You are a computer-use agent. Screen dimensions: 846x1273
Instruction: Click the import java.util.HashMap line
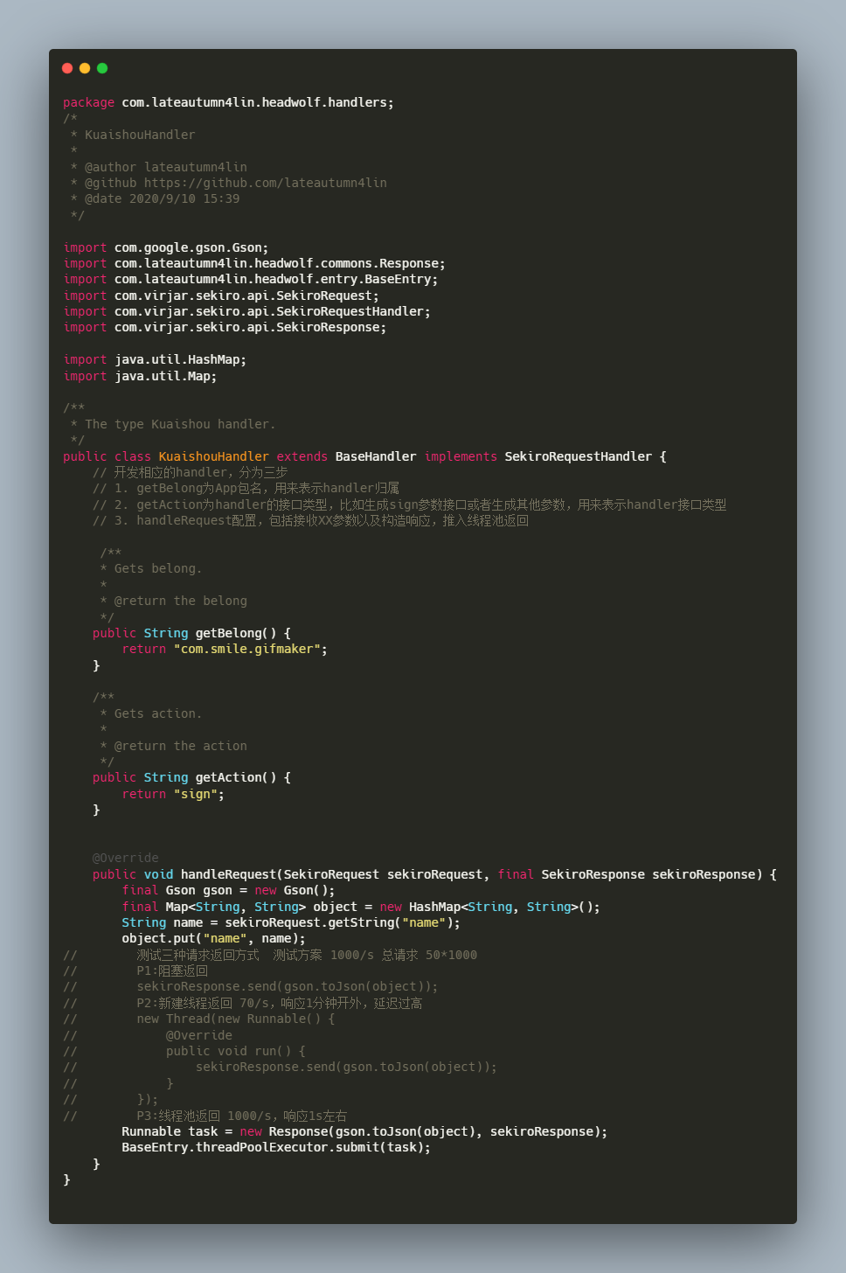click(155, 359)
